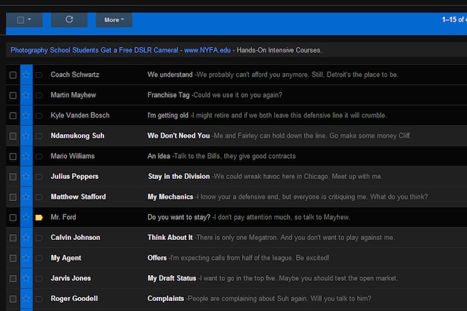The height and width of the screenshot is (311, 467).
Task: Select the Mario Williams email checkbox
Action: pyautogui.click(x=13, y=157)
